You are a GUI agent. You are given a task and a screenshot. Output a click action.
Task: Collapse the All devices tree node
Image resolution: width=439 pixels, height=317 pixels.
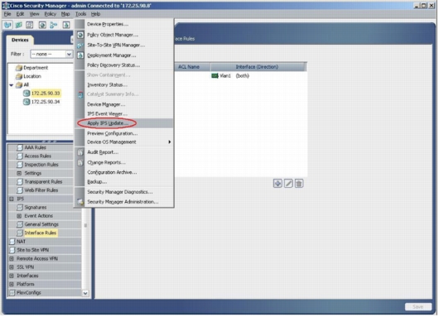click(12, 85)
